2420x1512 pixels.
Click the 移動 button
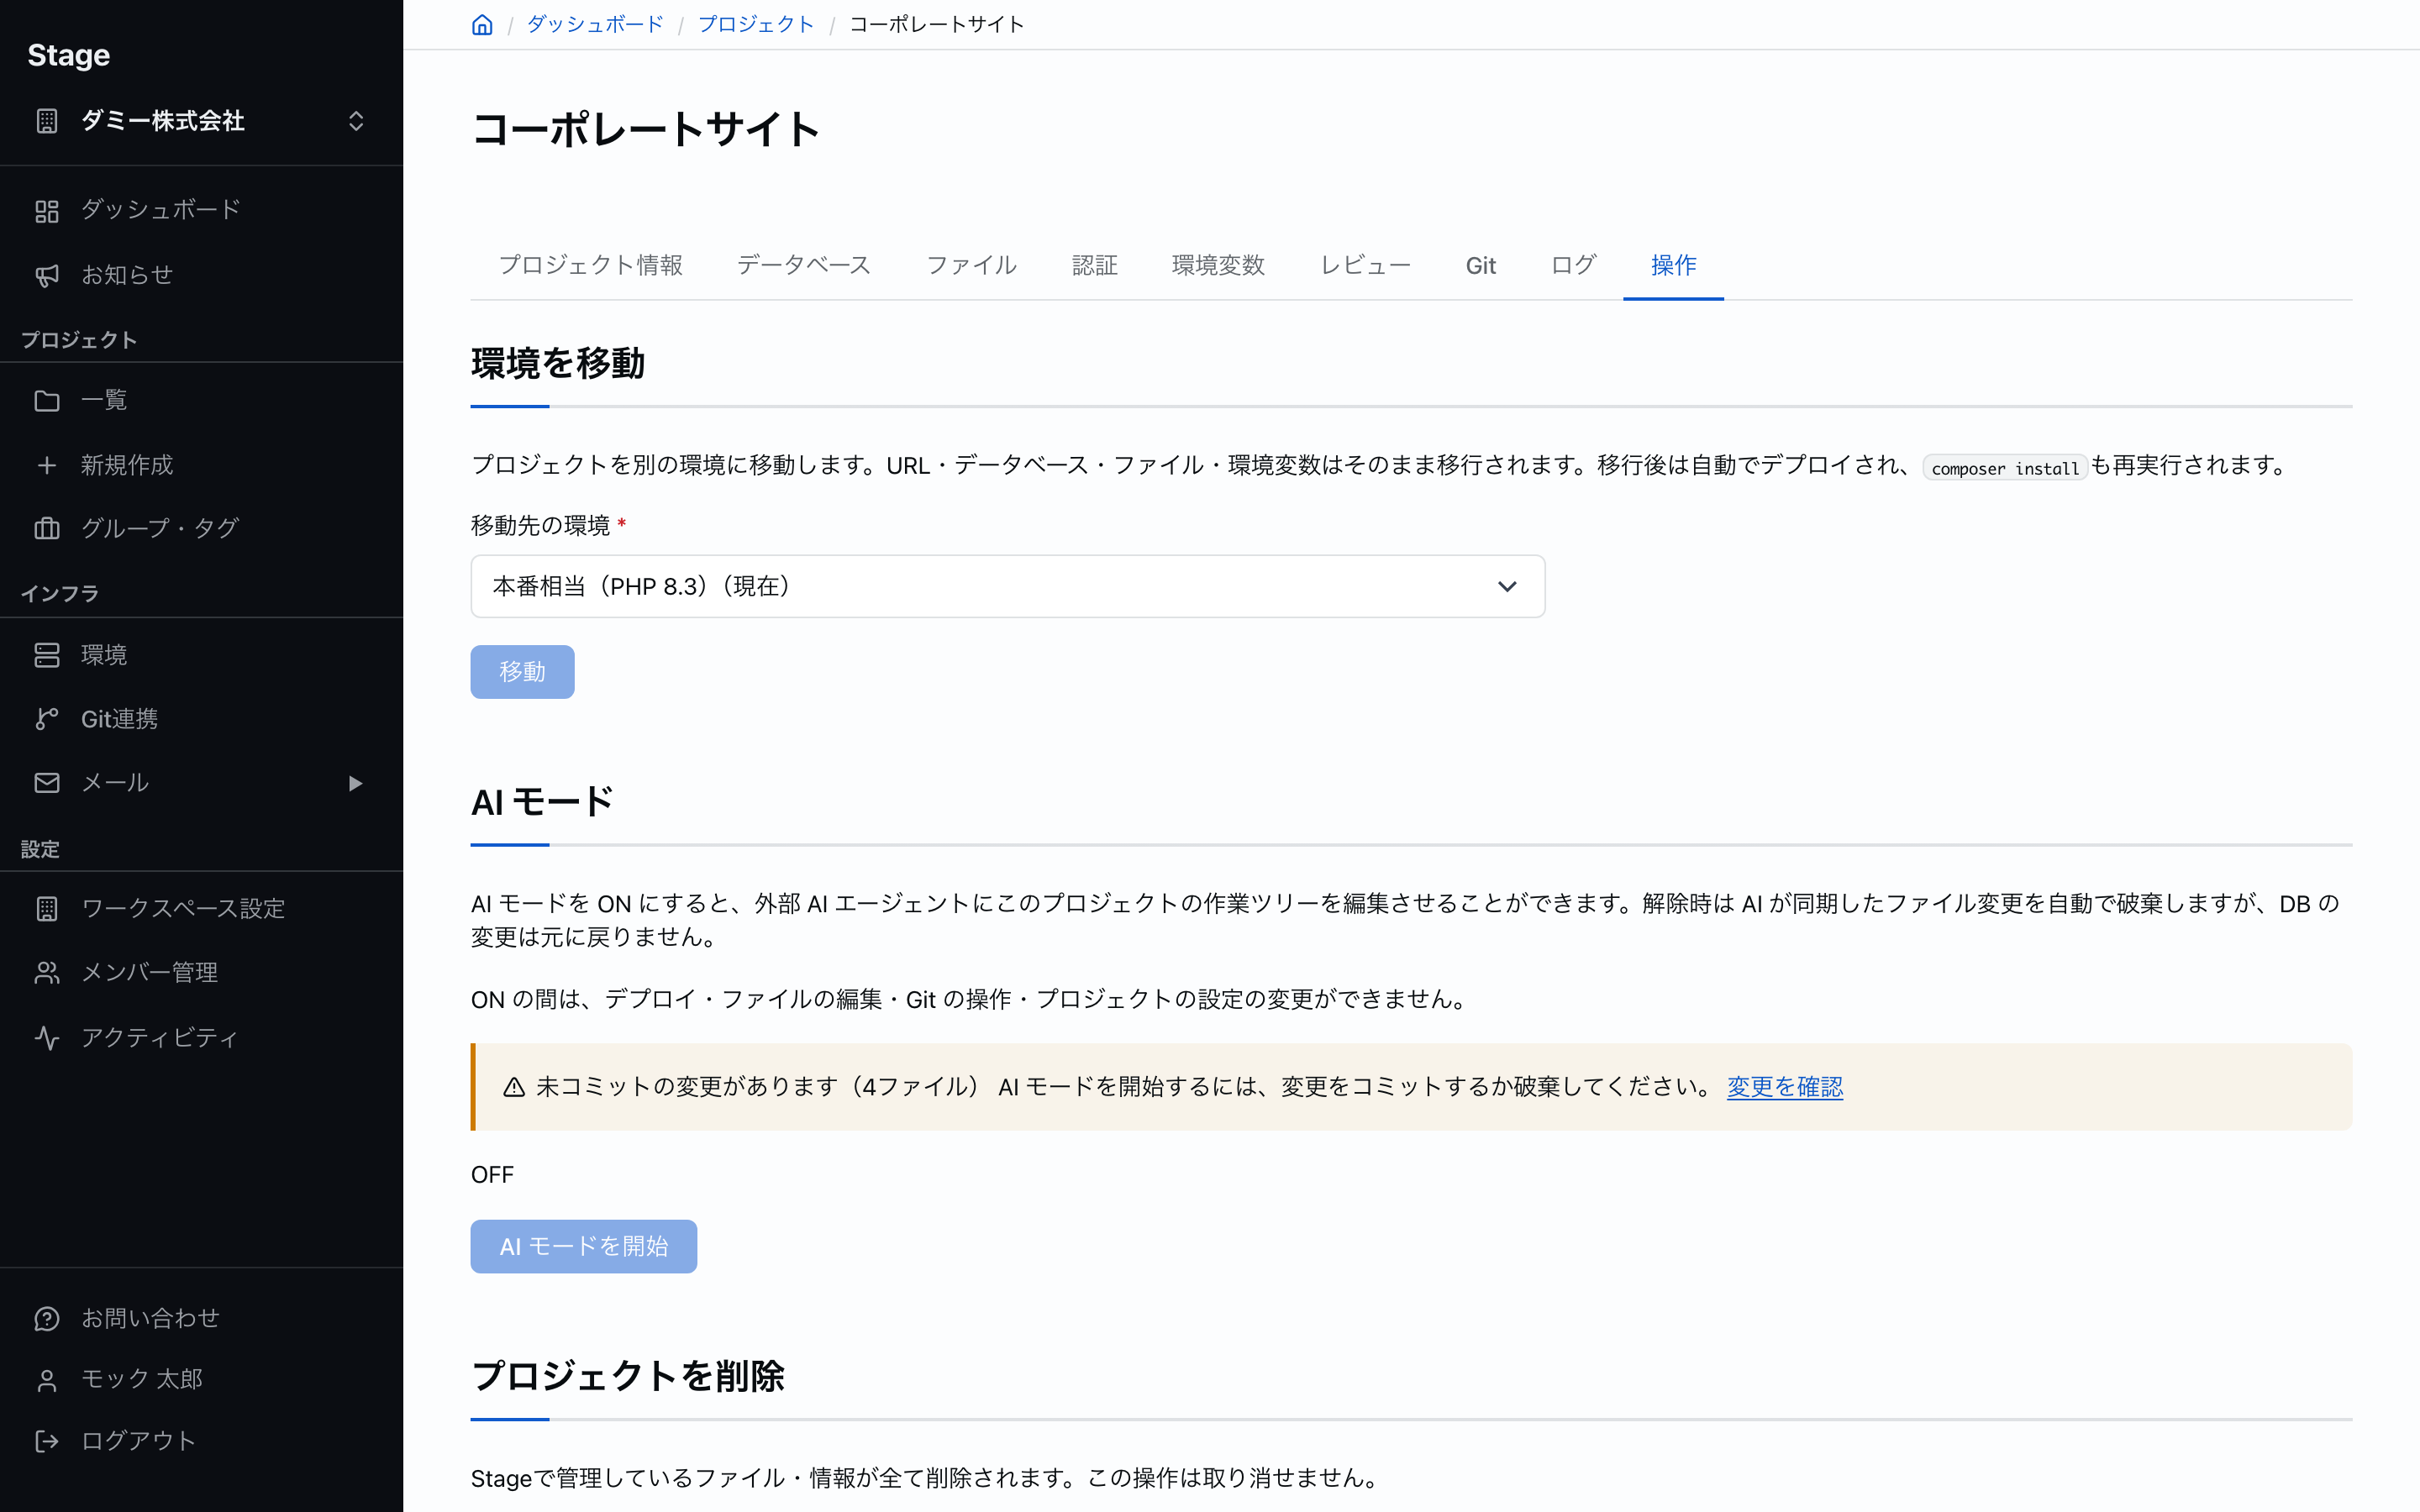(x=522, y=671)
